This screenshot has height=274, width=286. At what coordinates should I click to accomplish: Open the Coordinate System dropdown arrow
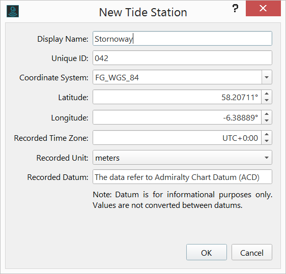267,77
